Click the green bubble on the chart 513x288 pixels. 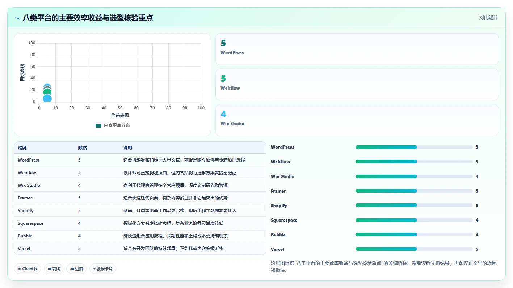pos(47,93)
